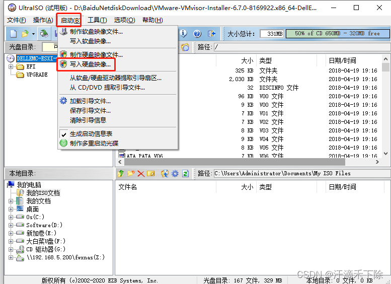Select the UPGRADE folder in tree
This screenshot has width=391, height=284.
tap(37, 75)
